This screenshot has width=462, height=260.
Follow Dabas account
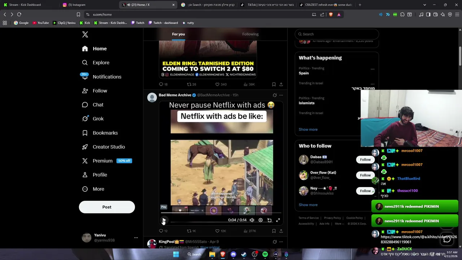tap(365, 160)
